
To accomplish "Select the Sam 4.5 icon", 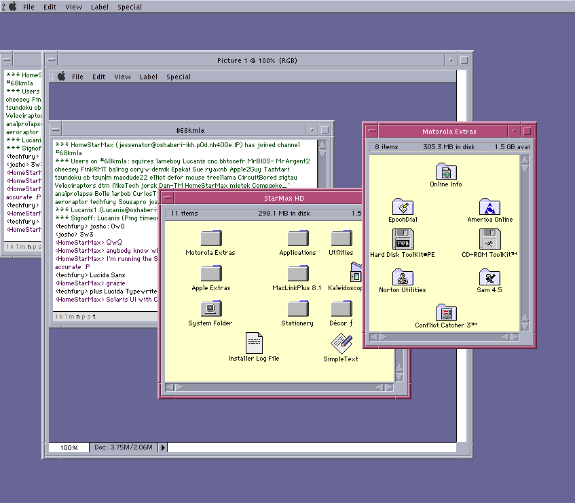I will [x=489, y=277].
